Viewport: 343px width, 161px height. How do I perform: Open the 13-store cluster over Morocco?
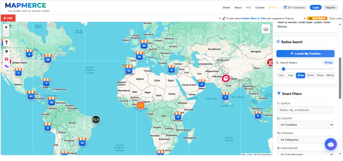coord(129,69)
